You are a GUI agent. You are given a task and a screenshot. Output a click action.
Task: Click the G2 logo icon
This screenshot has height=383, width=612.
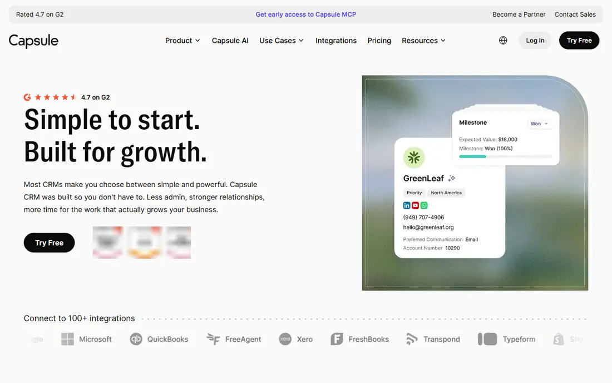(x=27, y=97)
